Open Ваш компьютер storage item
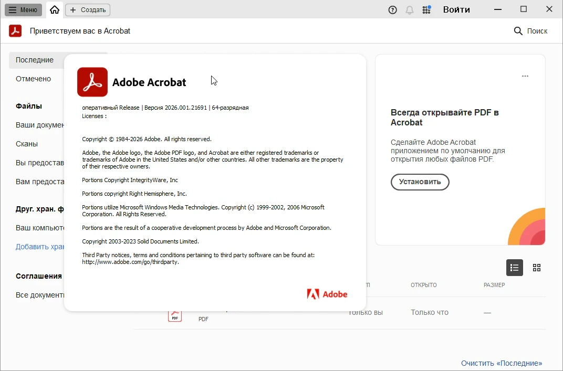 [x=40, y=228]
